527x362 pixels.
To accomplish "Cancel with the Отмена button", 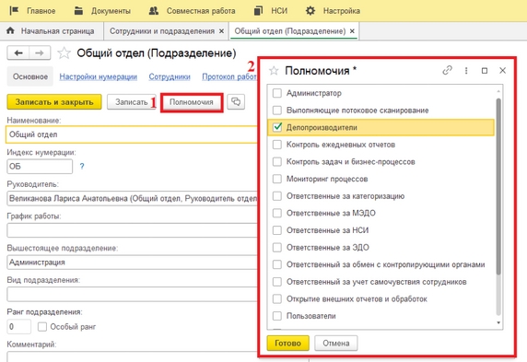I will click(336, 343).
